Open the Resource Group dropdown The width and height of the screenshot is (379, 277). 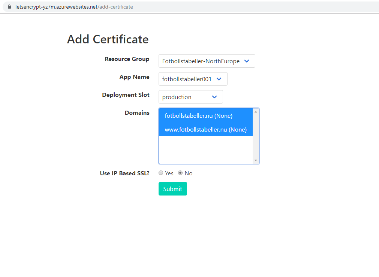coord(207,61)
